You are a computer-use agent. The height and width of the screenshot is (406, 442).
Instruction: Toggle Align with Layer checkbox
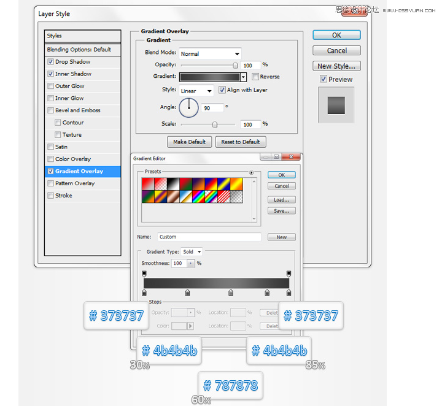(x=222, y=90)
